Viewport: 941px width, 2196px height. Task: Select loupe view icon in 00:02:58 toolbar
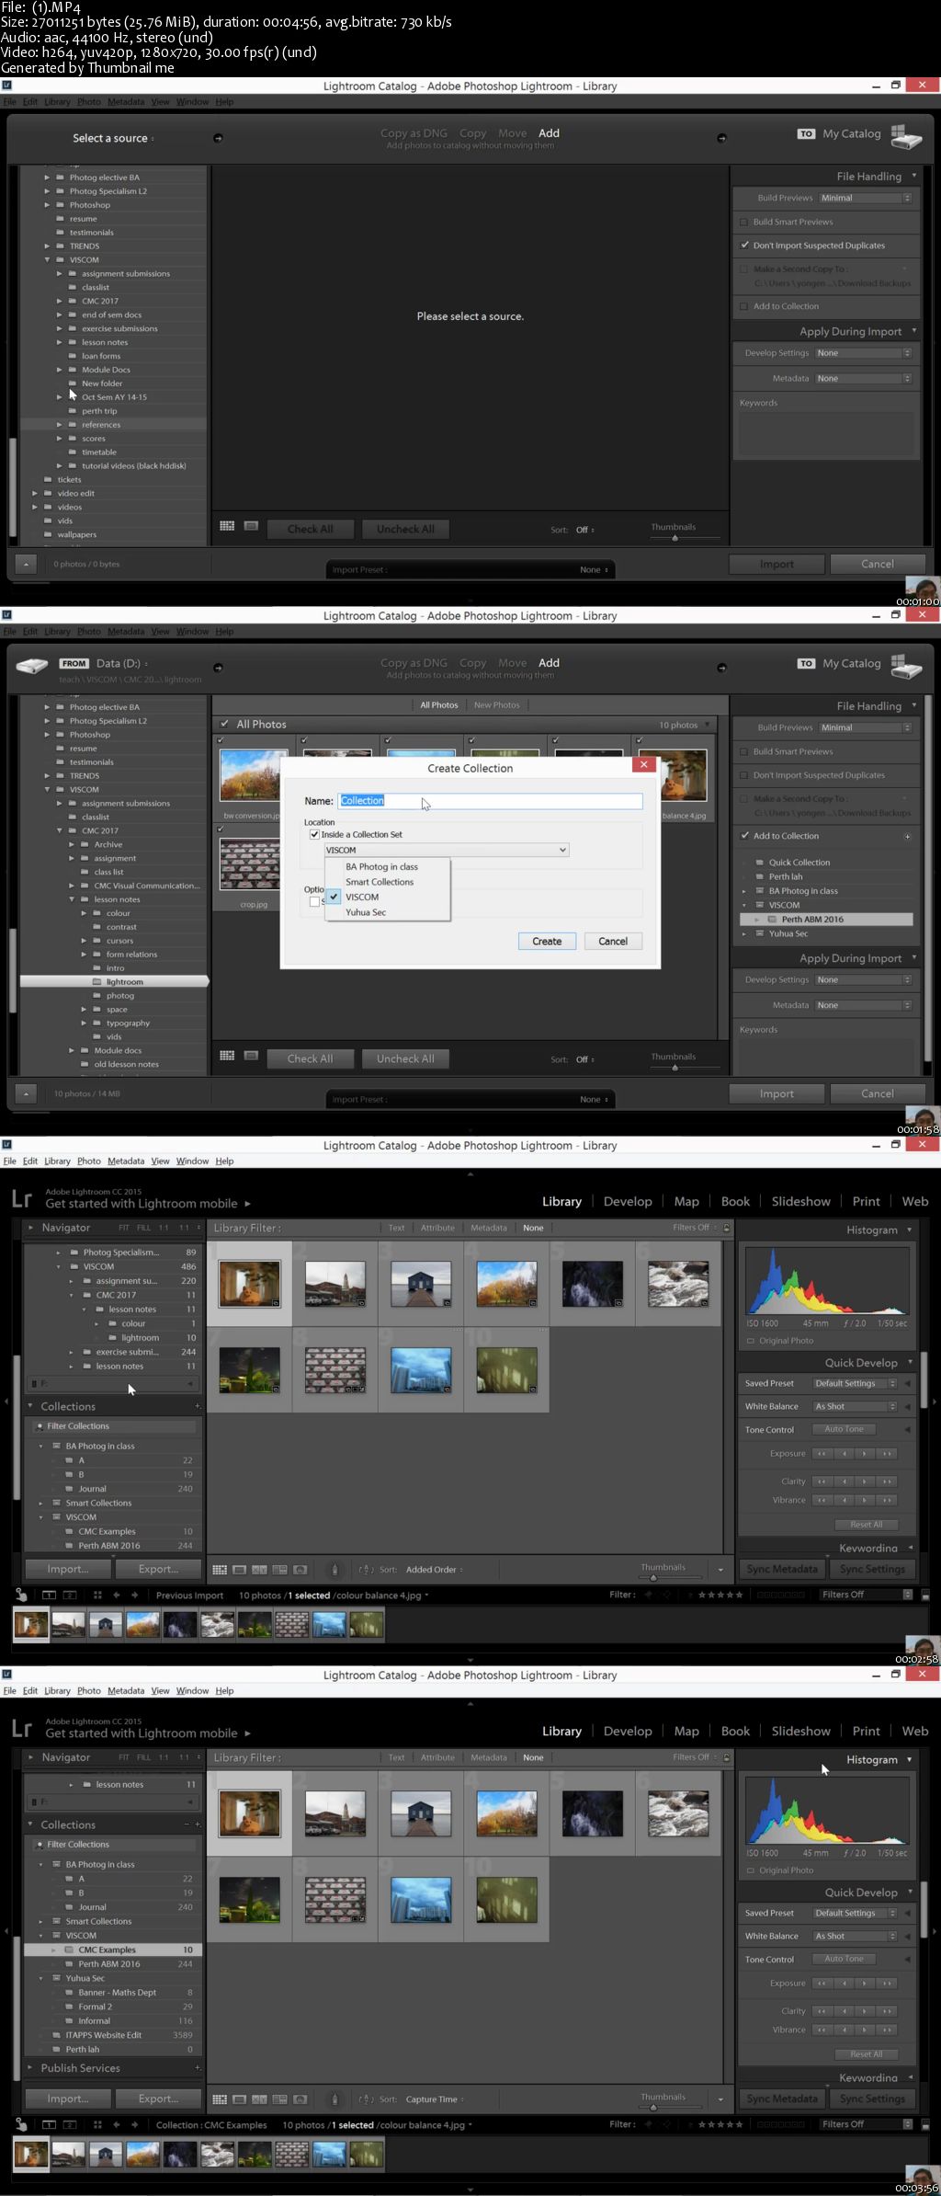point(240,1570)
